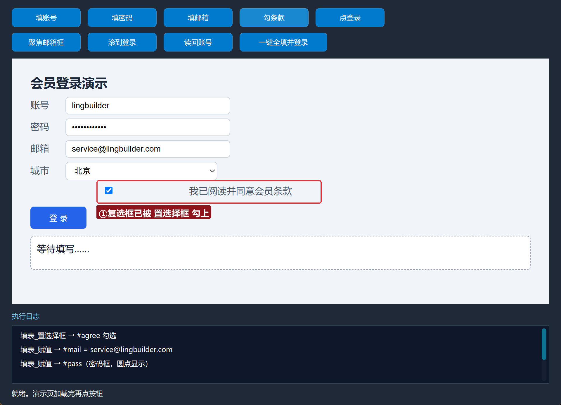
Task: Focus the 账号 input containing lingbuilder
Action: [148, 106]
